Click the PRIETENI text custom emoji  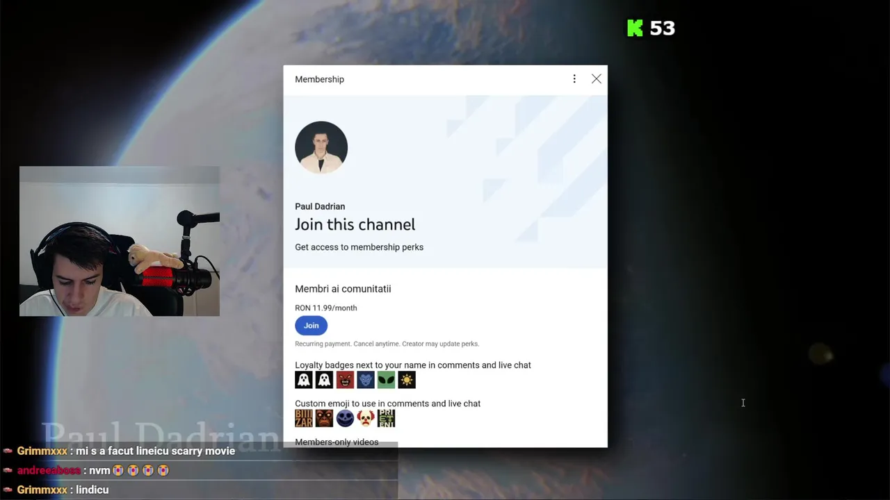[386, 418]
